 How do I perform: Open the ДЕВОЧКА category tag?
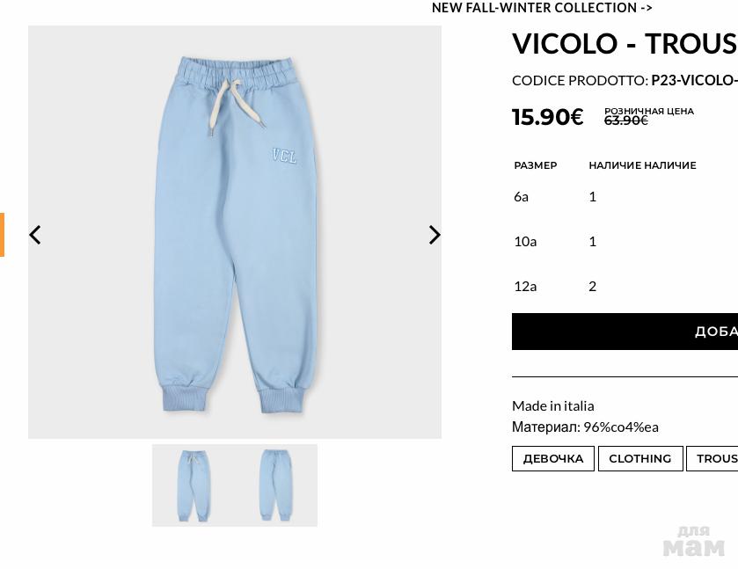(x=553, y=458)
